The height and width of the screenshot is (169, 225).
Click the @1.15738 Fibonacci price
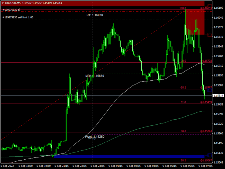[206, 61]
